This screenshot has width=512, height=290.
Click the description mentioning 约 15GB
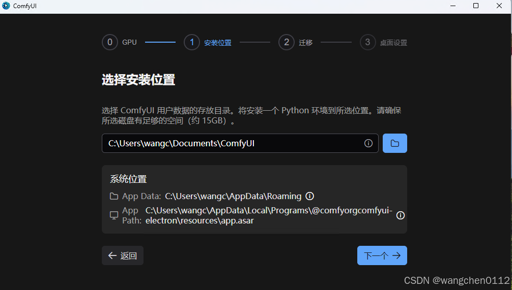pos(251,116)
